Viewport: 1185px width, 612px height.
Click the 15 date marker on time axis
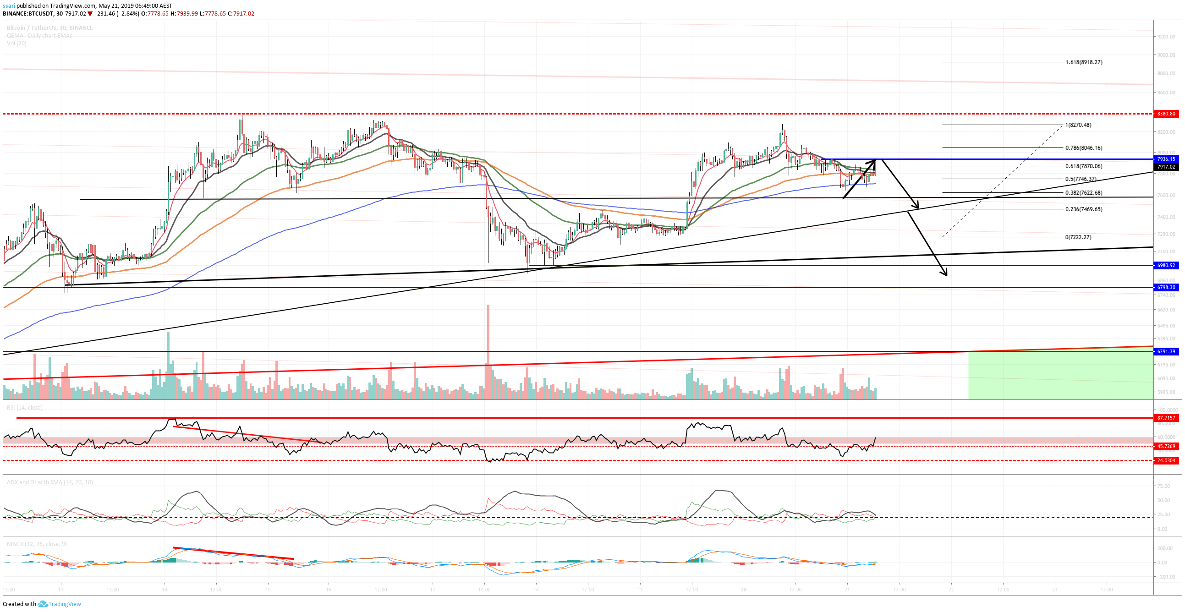[x=268, y=590]
